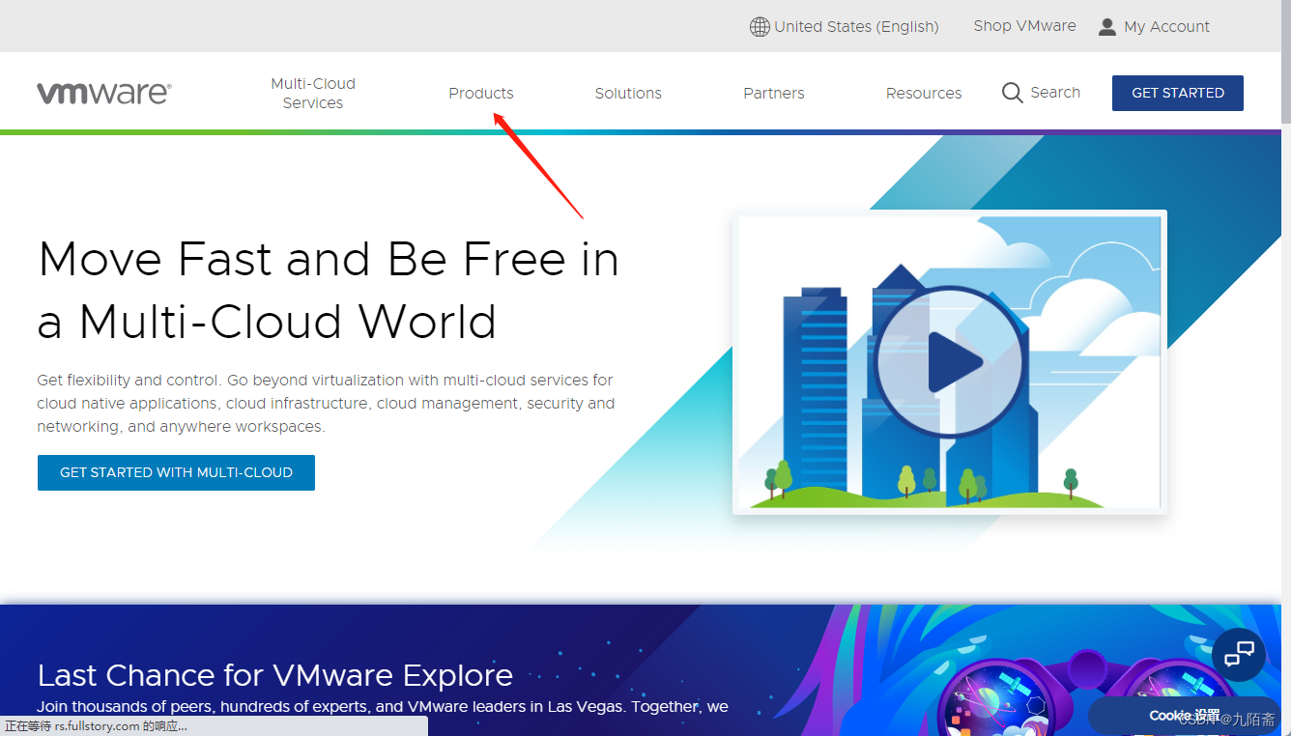The image size is (1291, 736).
Task: Play the city skyline video
Action: tap(949, 363)
